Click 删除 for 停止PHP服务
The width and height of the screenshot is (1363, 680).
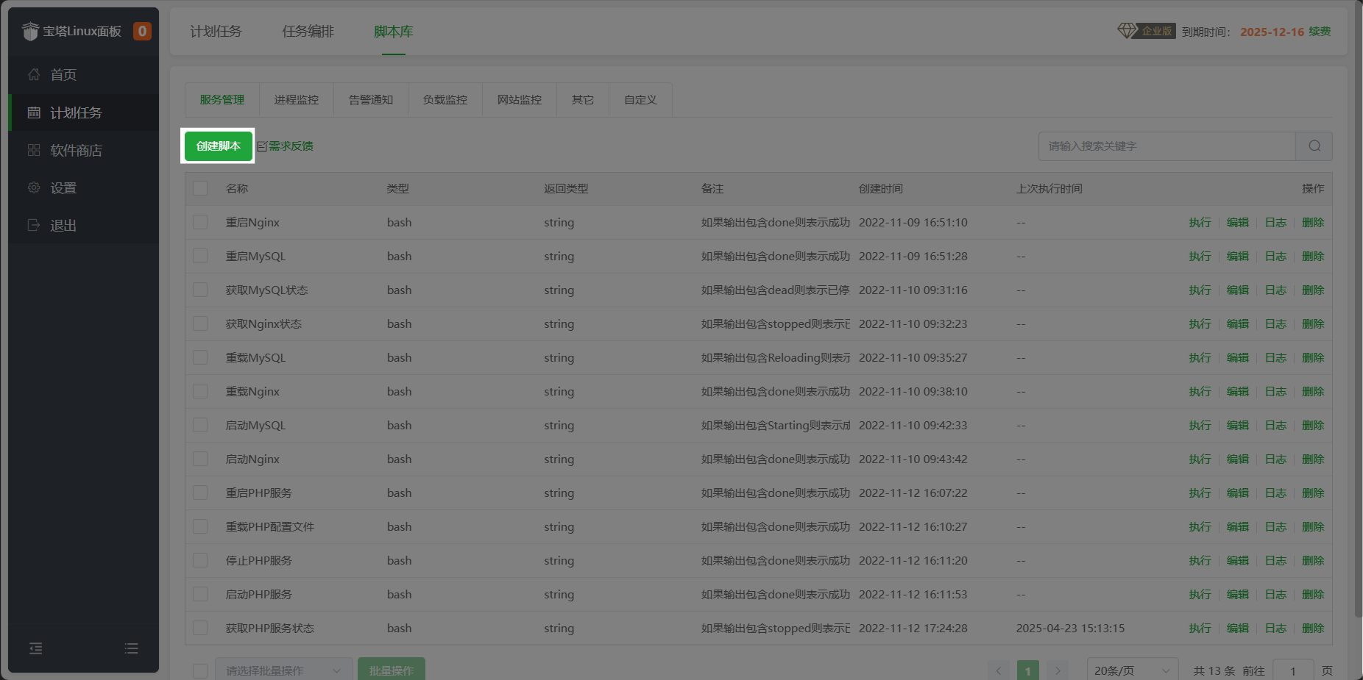pos(1313,560)
